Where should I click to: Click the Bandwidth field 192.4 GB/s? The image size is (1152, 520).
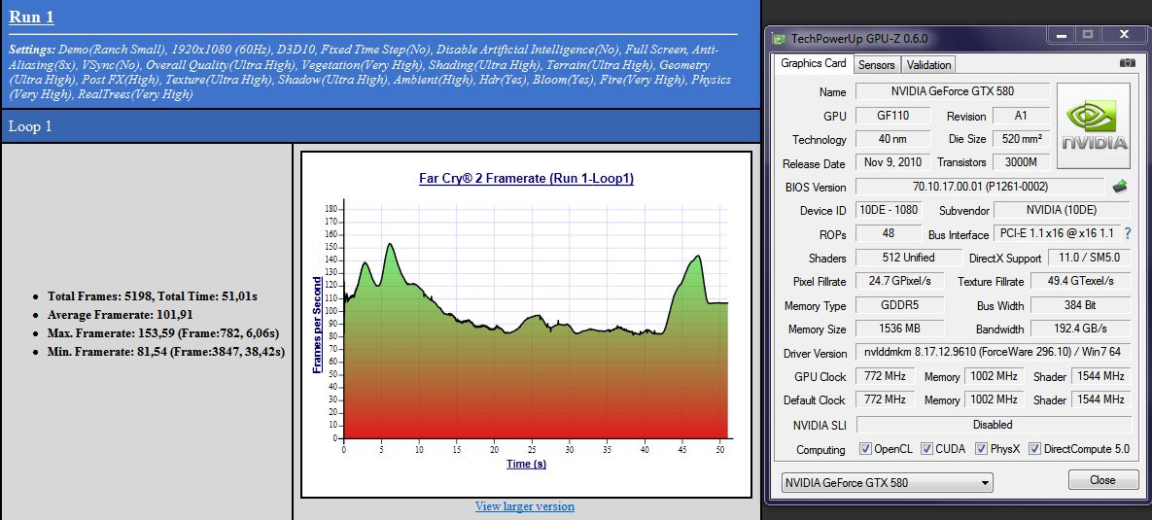point(1081,329)
